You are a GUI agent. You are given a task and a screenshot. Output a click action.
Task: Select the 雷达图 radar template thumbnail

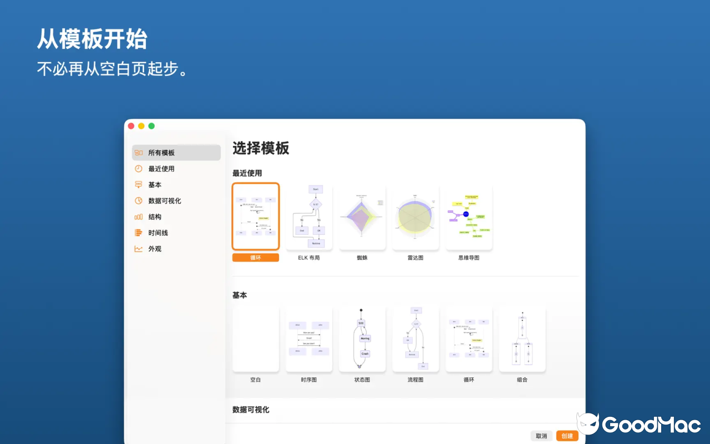pyautogui.click(x=415, y=217)
